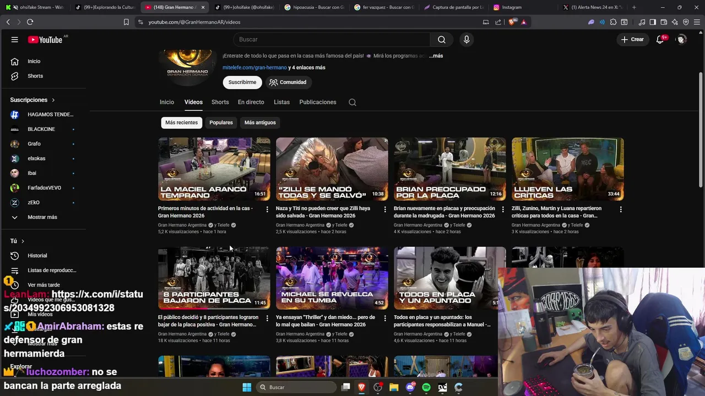
Task: Bookmark this page icon in address bar
Action: [x=126, y=22]
